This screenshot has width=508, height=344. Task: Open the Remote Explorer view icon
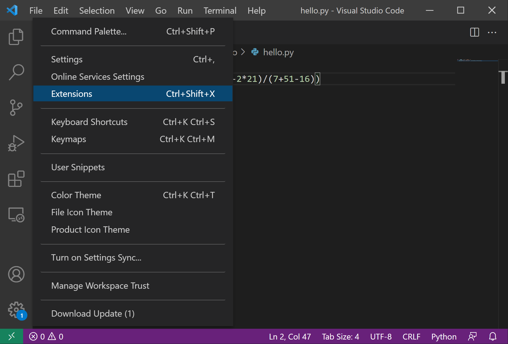(16, 215)
